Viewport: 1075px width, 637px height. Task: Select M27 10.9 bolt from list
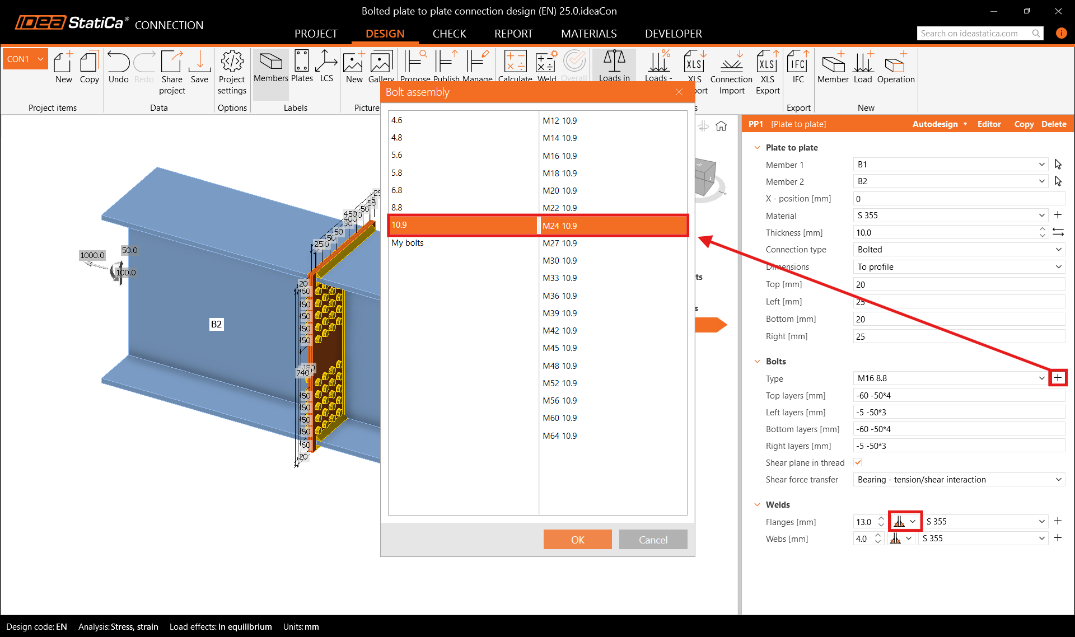[x=559, y=243]
